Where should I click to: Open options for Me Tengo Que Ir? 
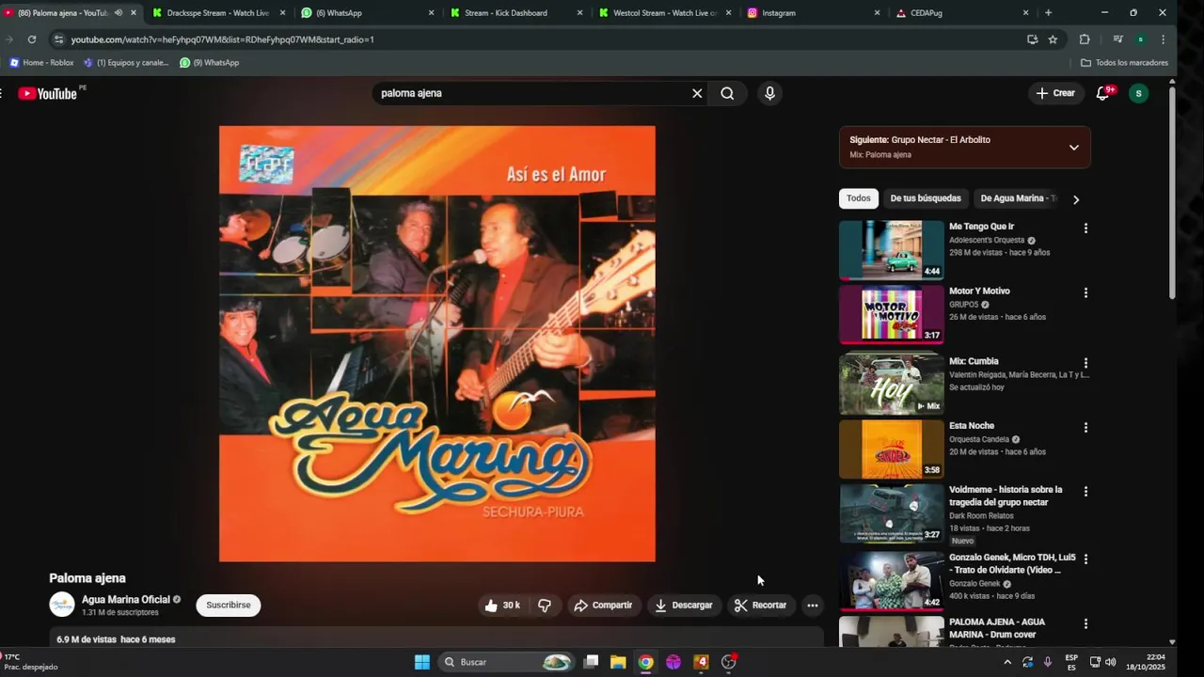[x=1085, y=228]
